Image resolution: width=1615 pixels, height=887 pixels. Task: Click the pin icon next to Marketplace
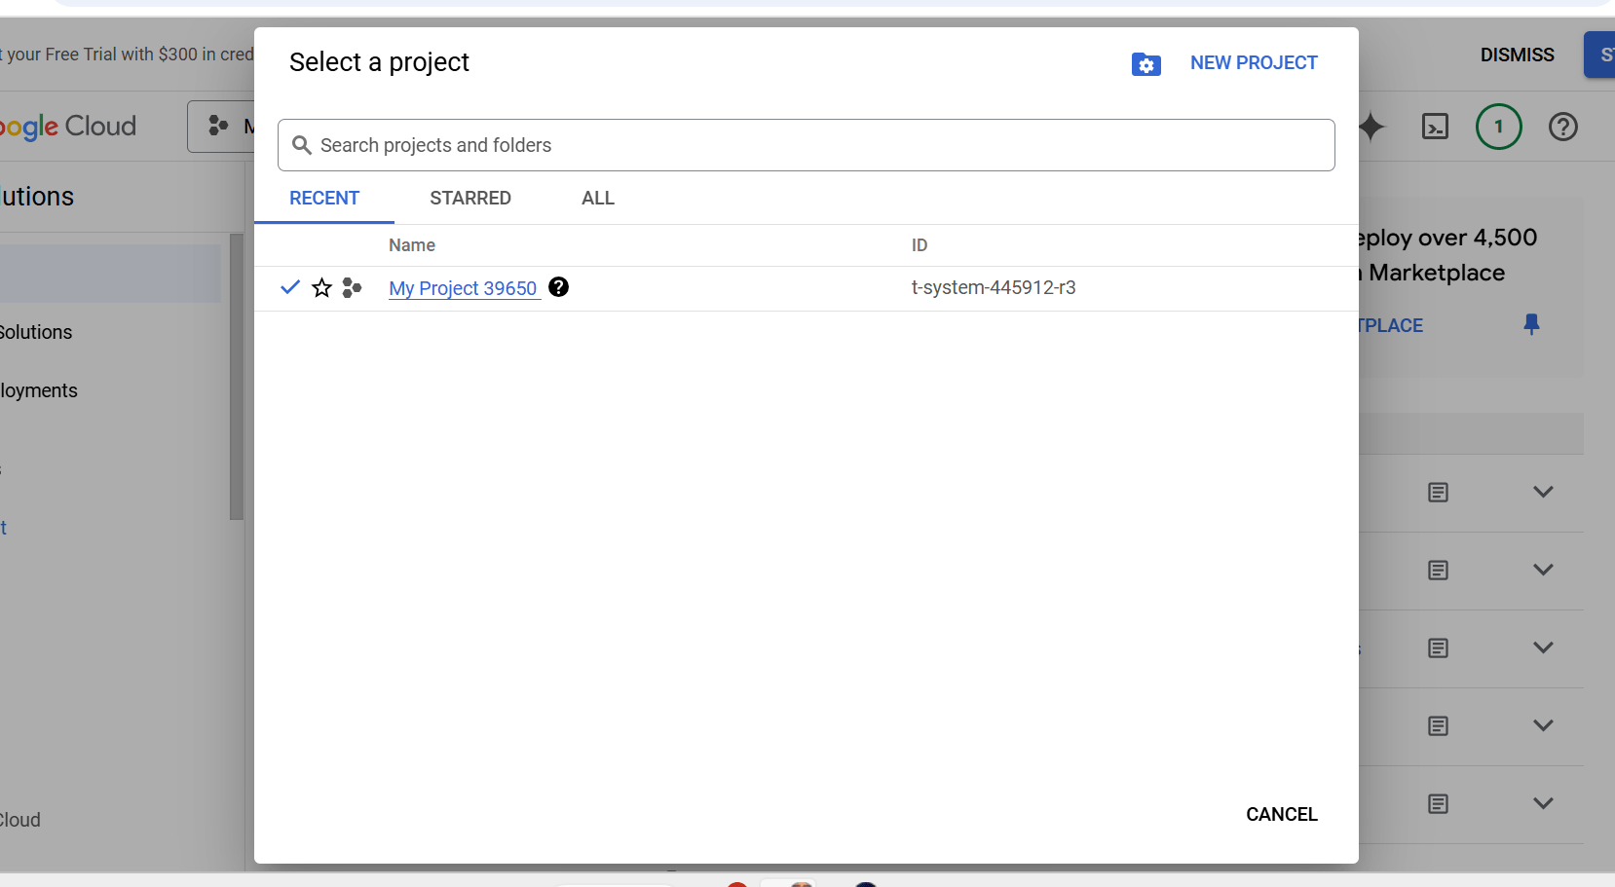point(1531,325)
